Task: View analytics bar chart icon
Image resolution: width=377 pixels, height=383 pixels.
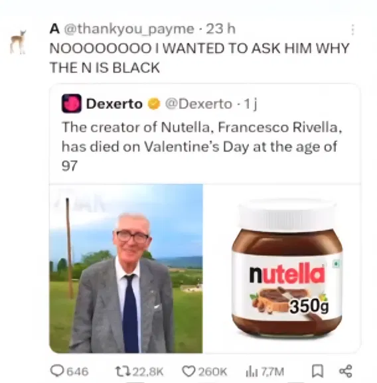Action: click(x=252, y=372)
